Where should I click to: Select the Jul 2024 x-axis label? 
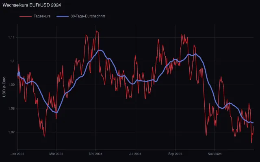(135, 154)
